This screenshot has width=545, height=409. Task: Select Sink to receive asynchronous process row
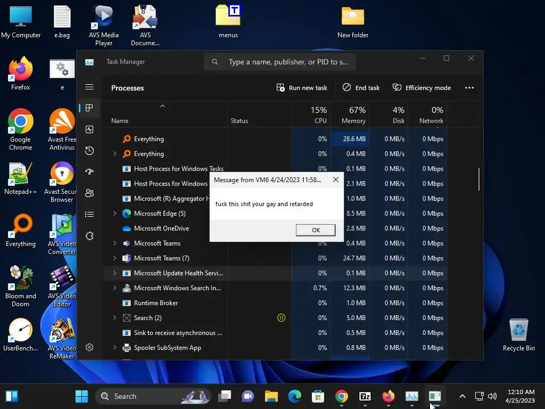pyautogui.click(x=275, y=332)
